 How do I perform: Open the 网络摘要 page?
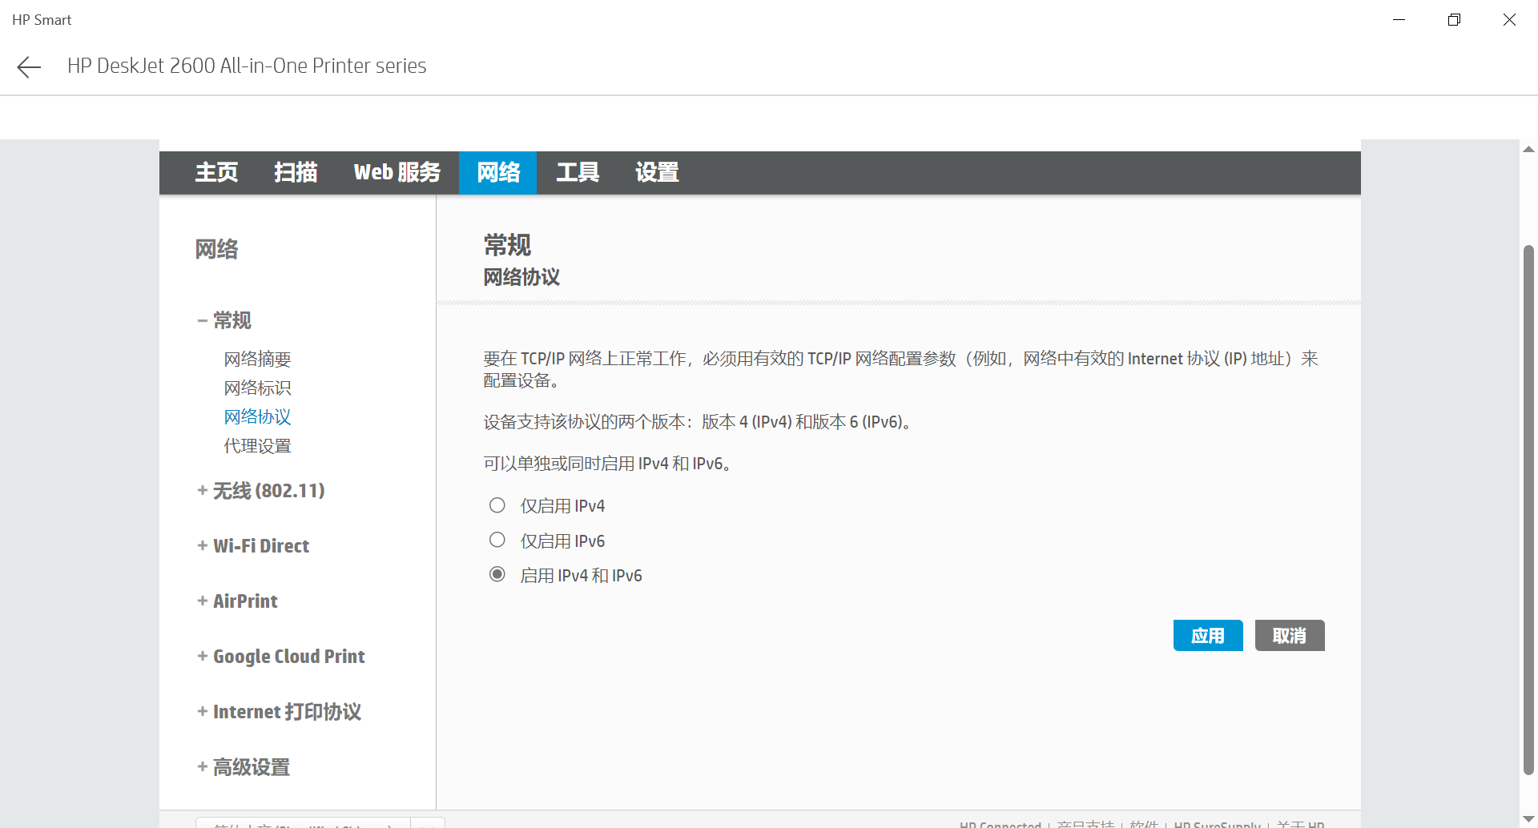[x=257, y=359]
